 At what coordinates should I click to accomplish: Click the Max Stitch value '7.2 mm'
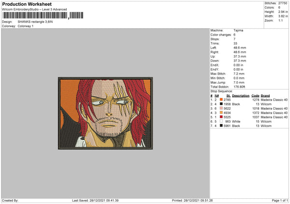pos(239,74)
